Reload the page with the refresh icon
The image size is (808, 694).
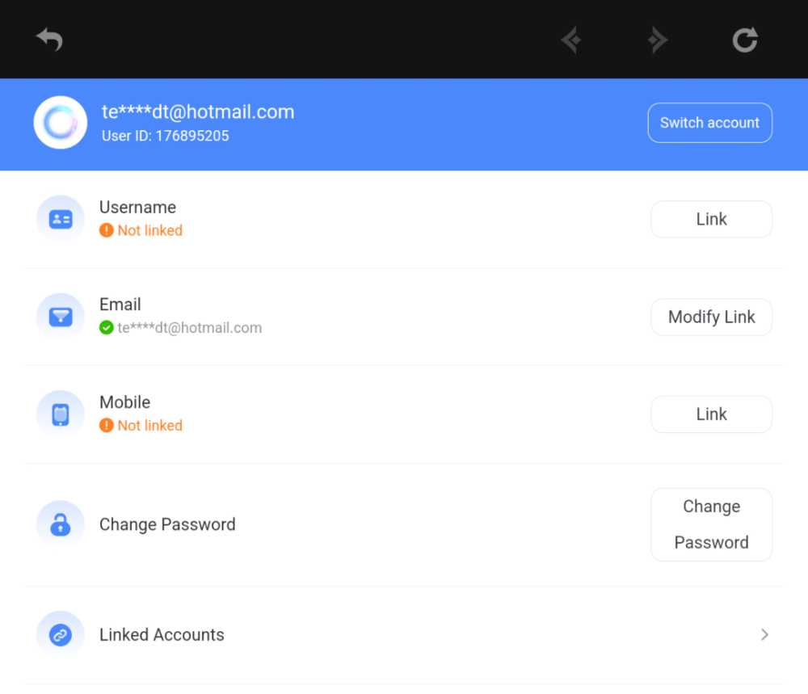pyautogui.click(x=745, y=40)
